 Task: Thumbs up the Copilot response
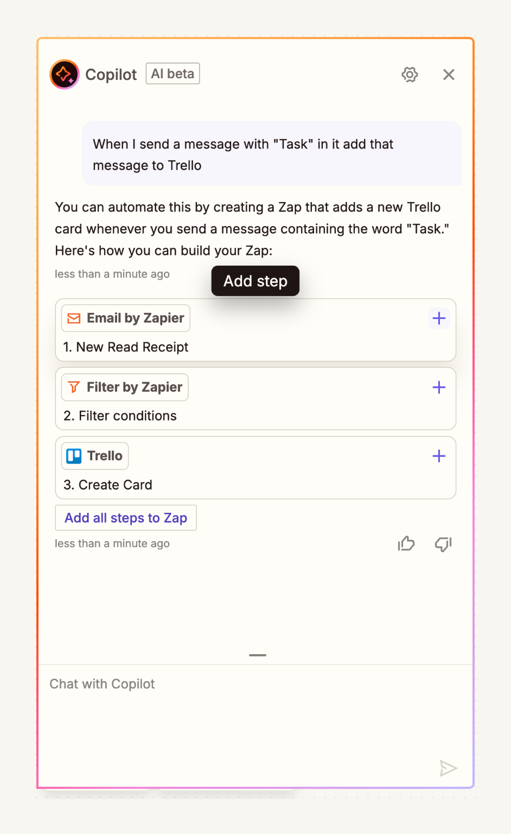(x=406, y=543)
